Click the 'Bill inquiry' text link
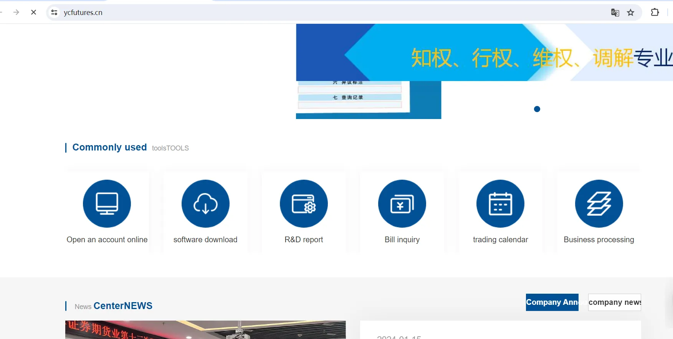The height and width of the screenshot is (339, 673). point(402,240)
